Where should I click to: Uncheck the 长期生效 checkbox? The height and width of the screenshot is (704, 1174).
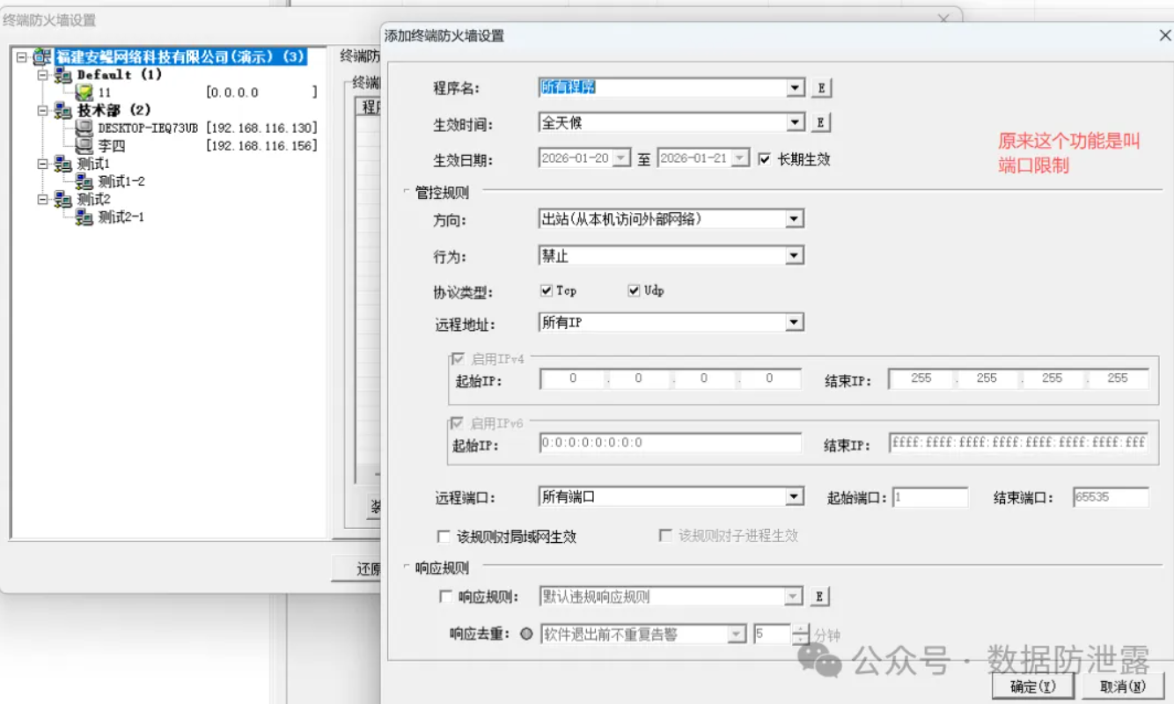(x=764, y=159)
